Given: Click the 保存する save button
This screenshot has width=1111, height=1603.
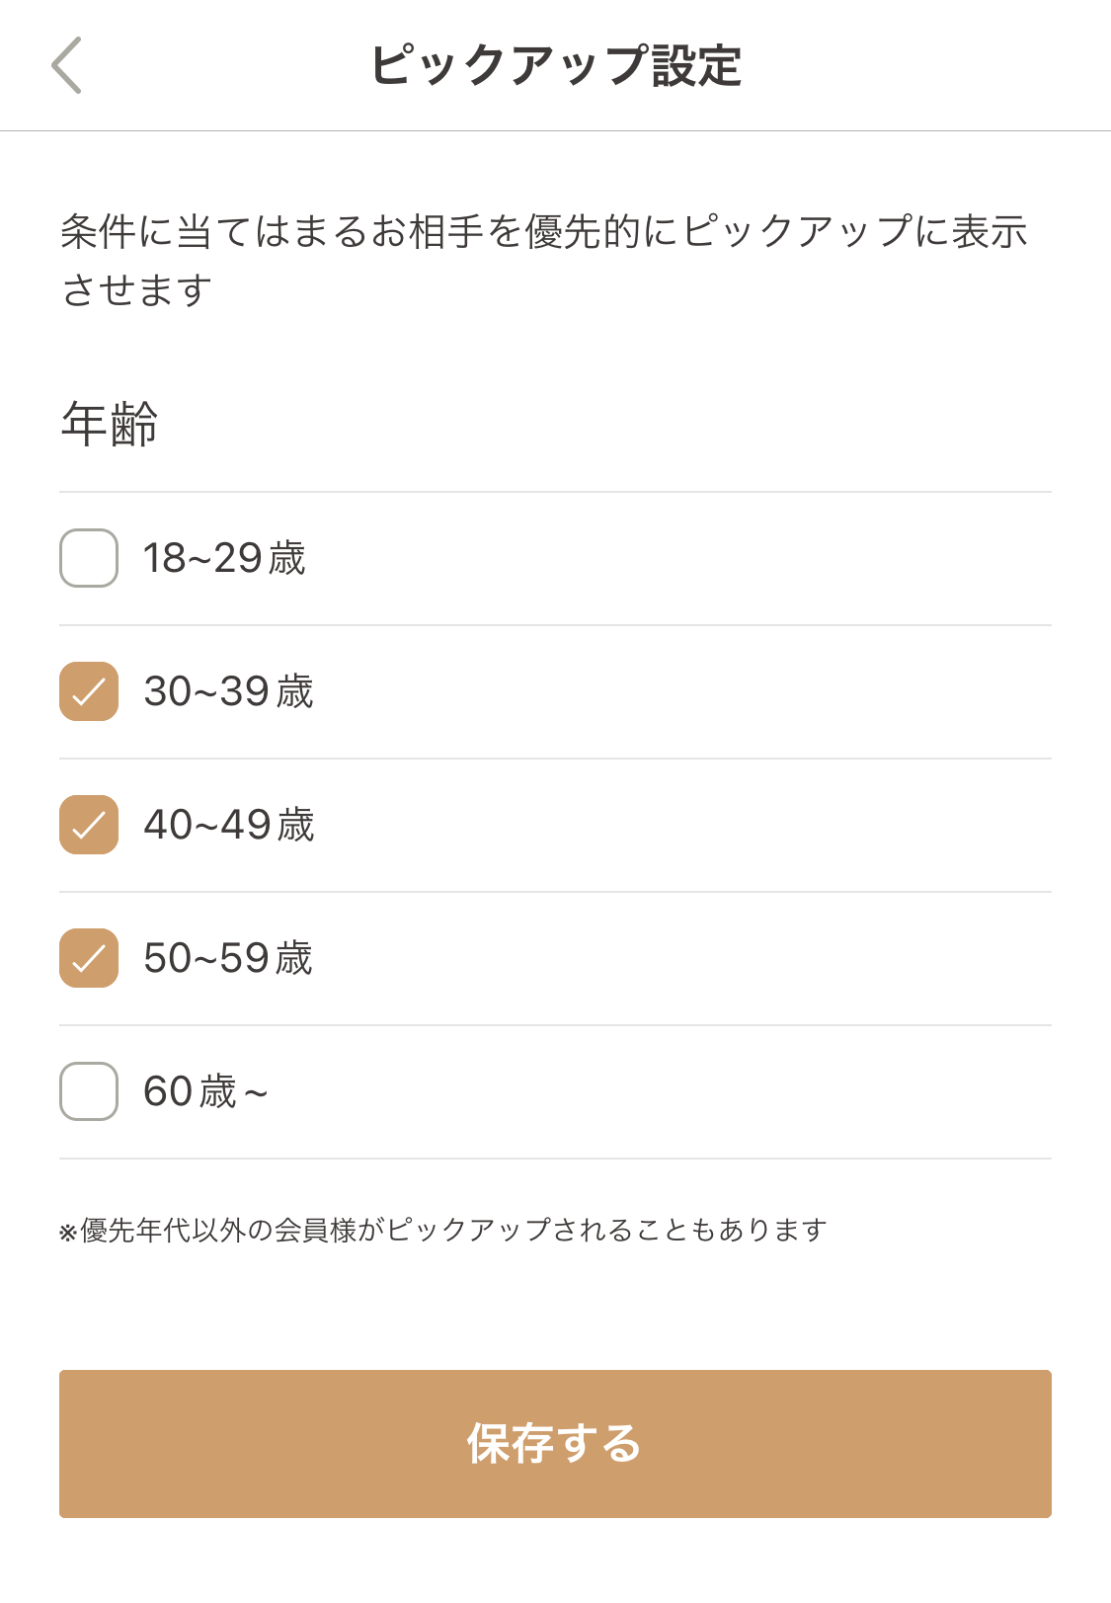Looking at the screenshot, I should [x=555, y=1444].
